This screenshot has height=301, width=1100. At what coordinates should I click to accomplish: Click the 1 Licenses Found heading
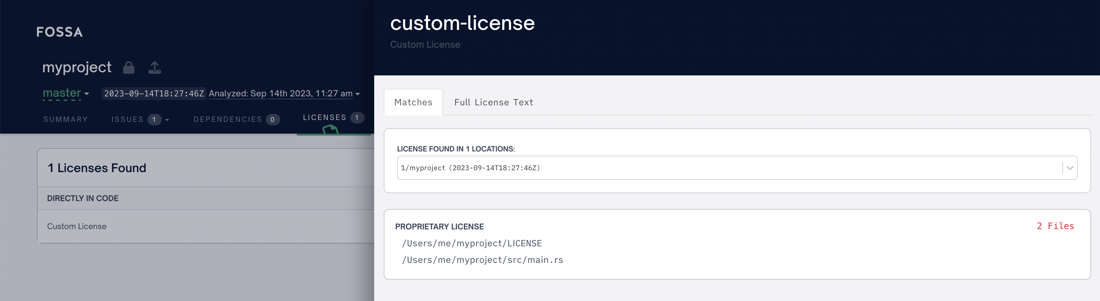click(x=97, y=168)
